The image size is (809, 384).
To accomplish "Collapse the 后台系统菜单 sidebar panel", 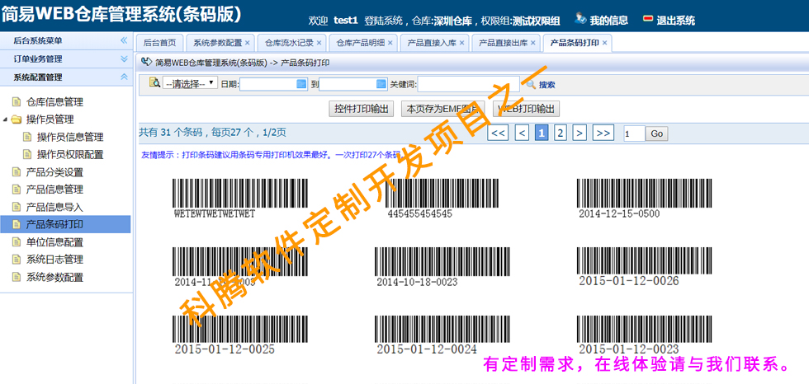I will point(124,40).
